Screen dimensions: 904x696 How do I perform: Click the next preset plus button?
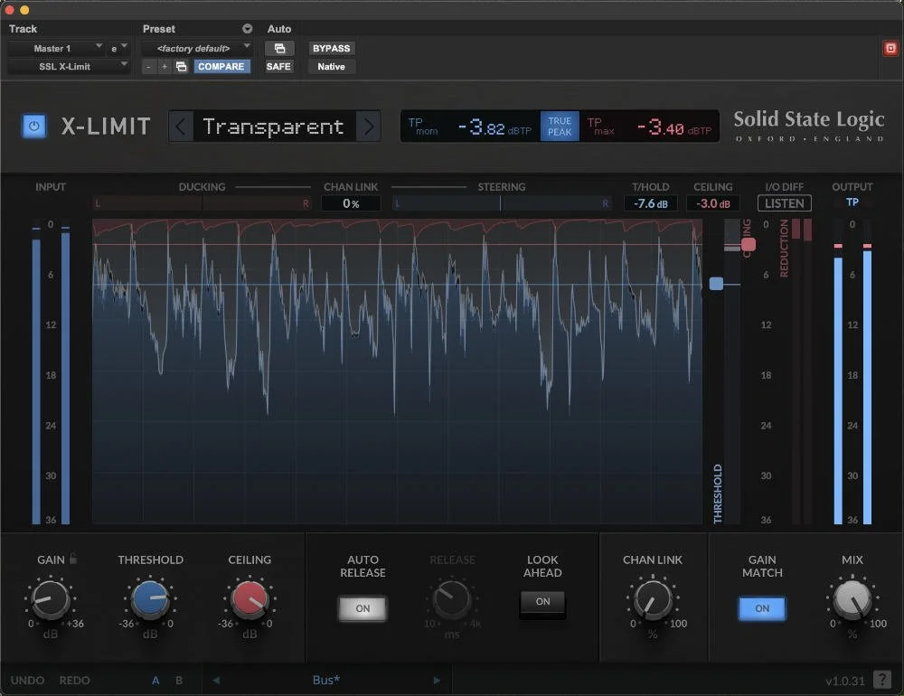165,67
